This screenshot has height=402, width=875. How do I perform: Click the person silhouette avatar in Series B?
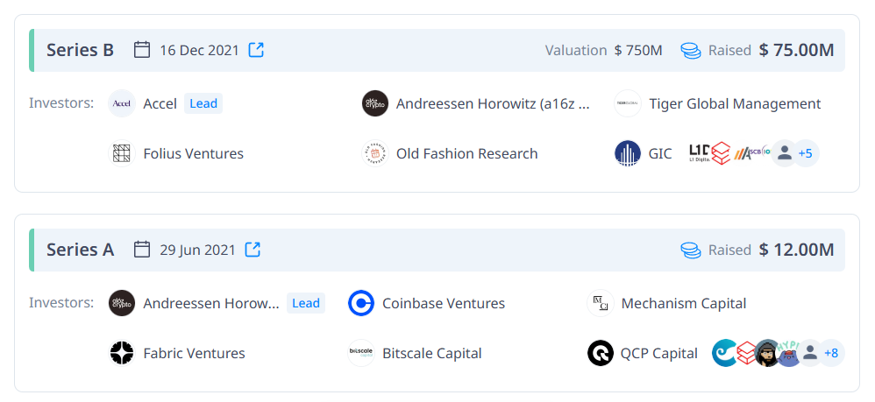click(x=785, y=153)
